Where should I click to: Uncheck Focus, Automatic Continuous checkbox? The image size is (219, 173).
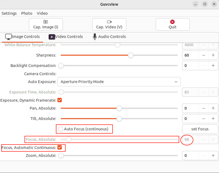click(60, 147)
